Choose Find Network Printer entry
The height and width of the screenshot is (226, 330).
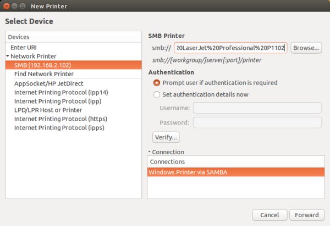[44, 74]
